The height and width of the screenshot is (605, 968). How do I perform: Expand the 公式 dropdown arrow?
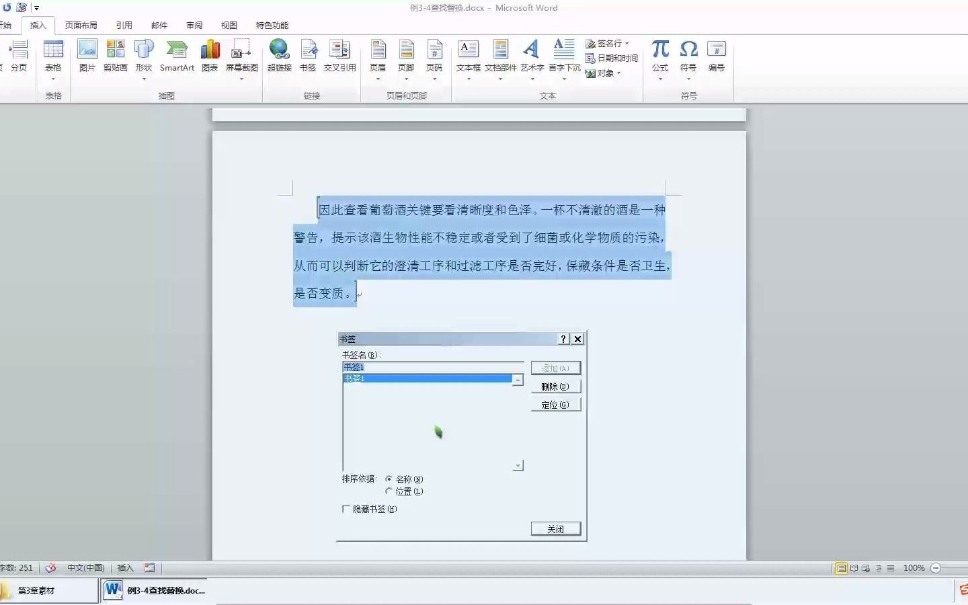[x=660, y=79]
